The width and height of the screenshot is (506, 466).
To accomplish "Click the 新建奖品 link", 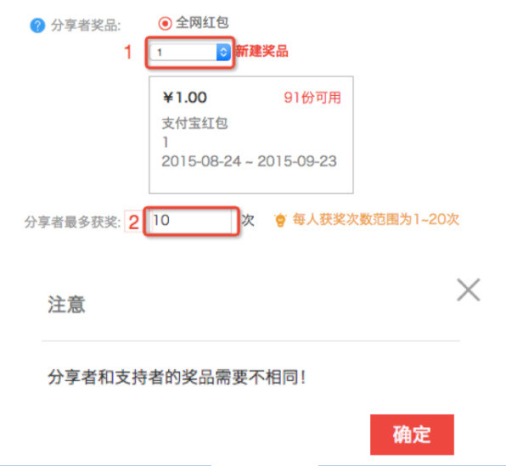I will coord(261,51).
